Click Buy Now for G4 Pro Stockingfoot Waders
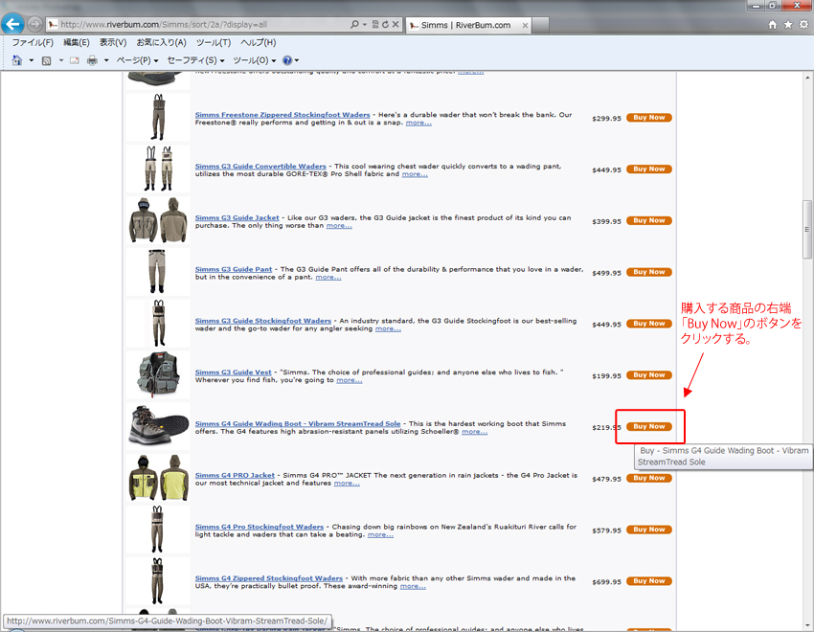This screenshot has width=814, height=632. click(x=649, y=530)
